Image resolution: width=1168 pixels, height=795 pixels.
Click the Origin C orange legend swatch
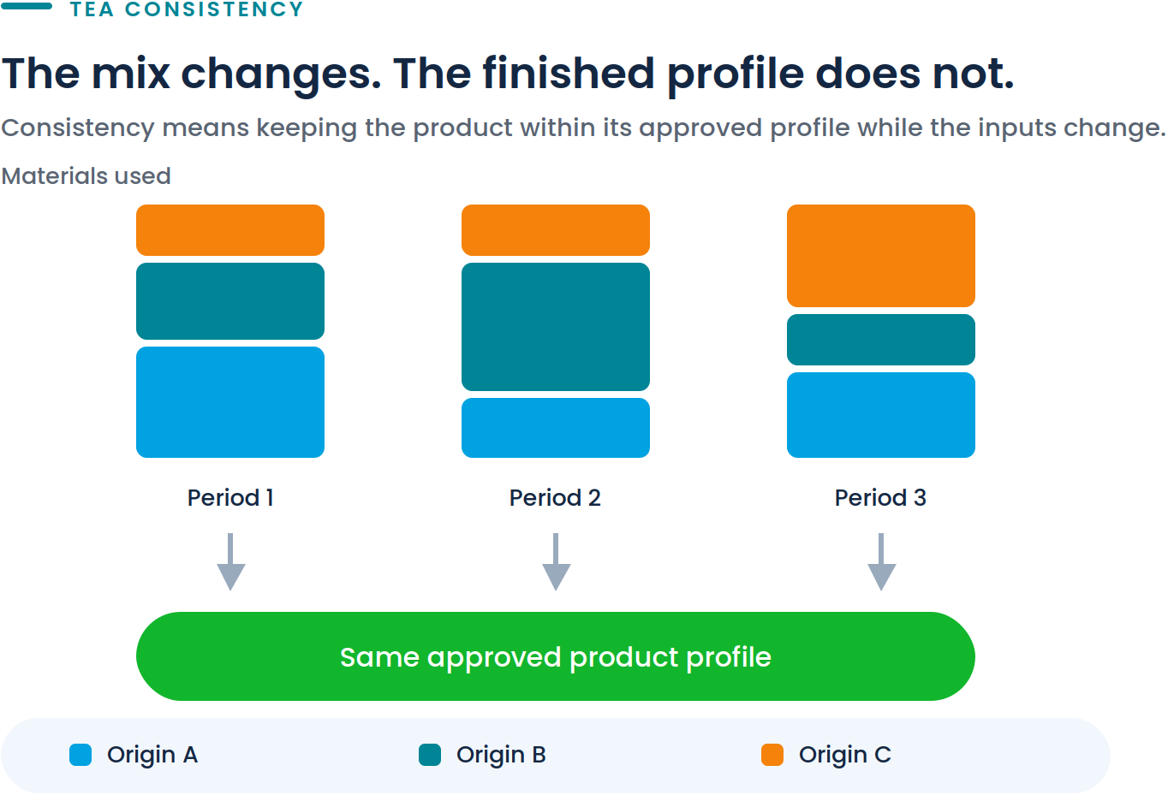pos(772,755)
